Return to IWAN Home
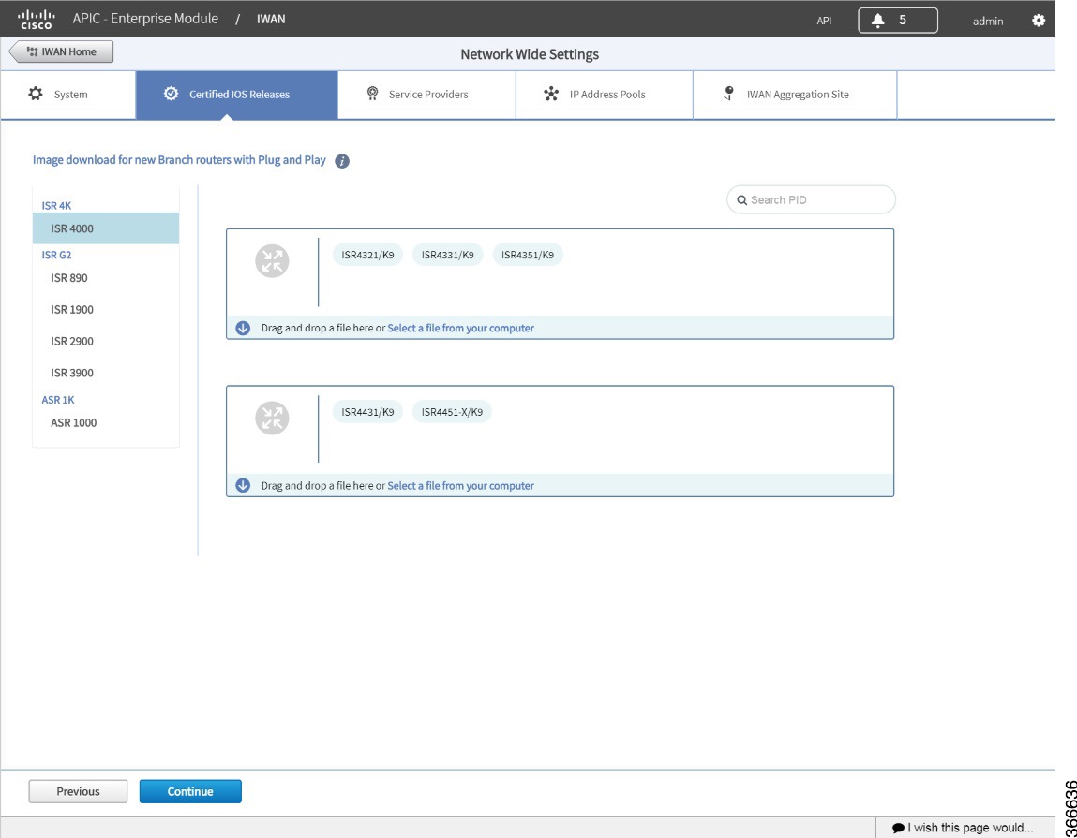Image resolution: width=1077 pixels, height=838 pixels. pos(61,51)
